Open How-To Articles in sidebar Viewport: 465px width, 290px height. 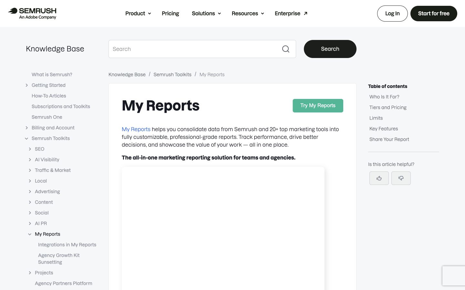pos(49,96)
